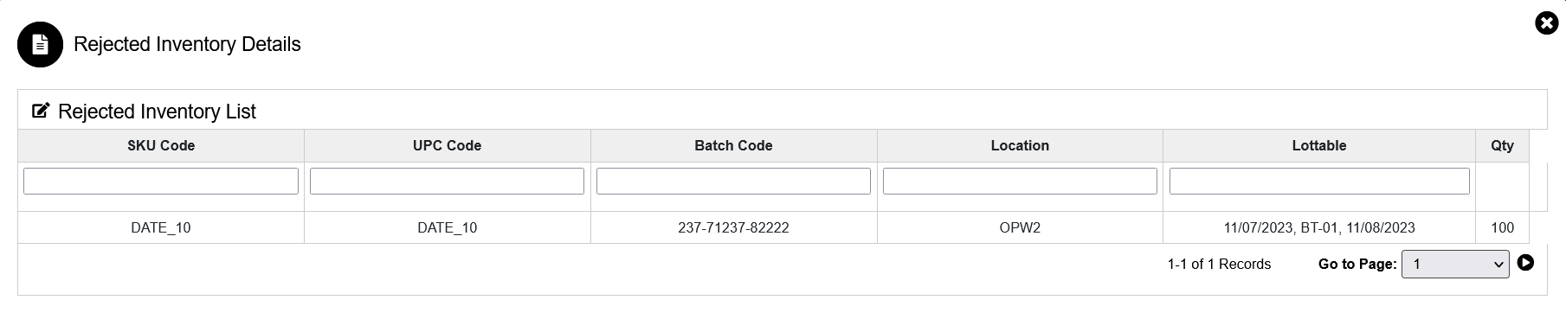Sort by Qty column header
This screenshot has width=1566, height=332.
pyautogui.click(x=1502, y=145)
